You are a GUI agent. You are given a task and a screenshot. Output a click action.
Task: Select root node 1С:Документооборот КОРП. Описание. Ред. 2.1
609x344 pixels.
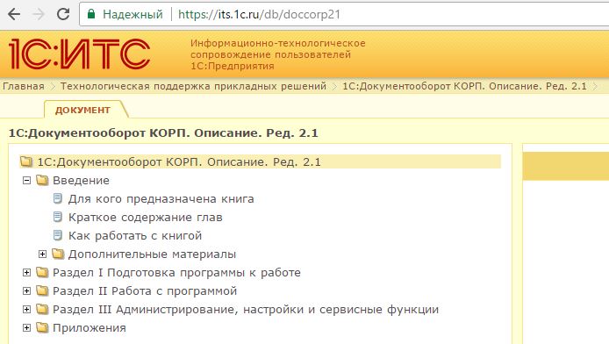(x=179, y=161)
